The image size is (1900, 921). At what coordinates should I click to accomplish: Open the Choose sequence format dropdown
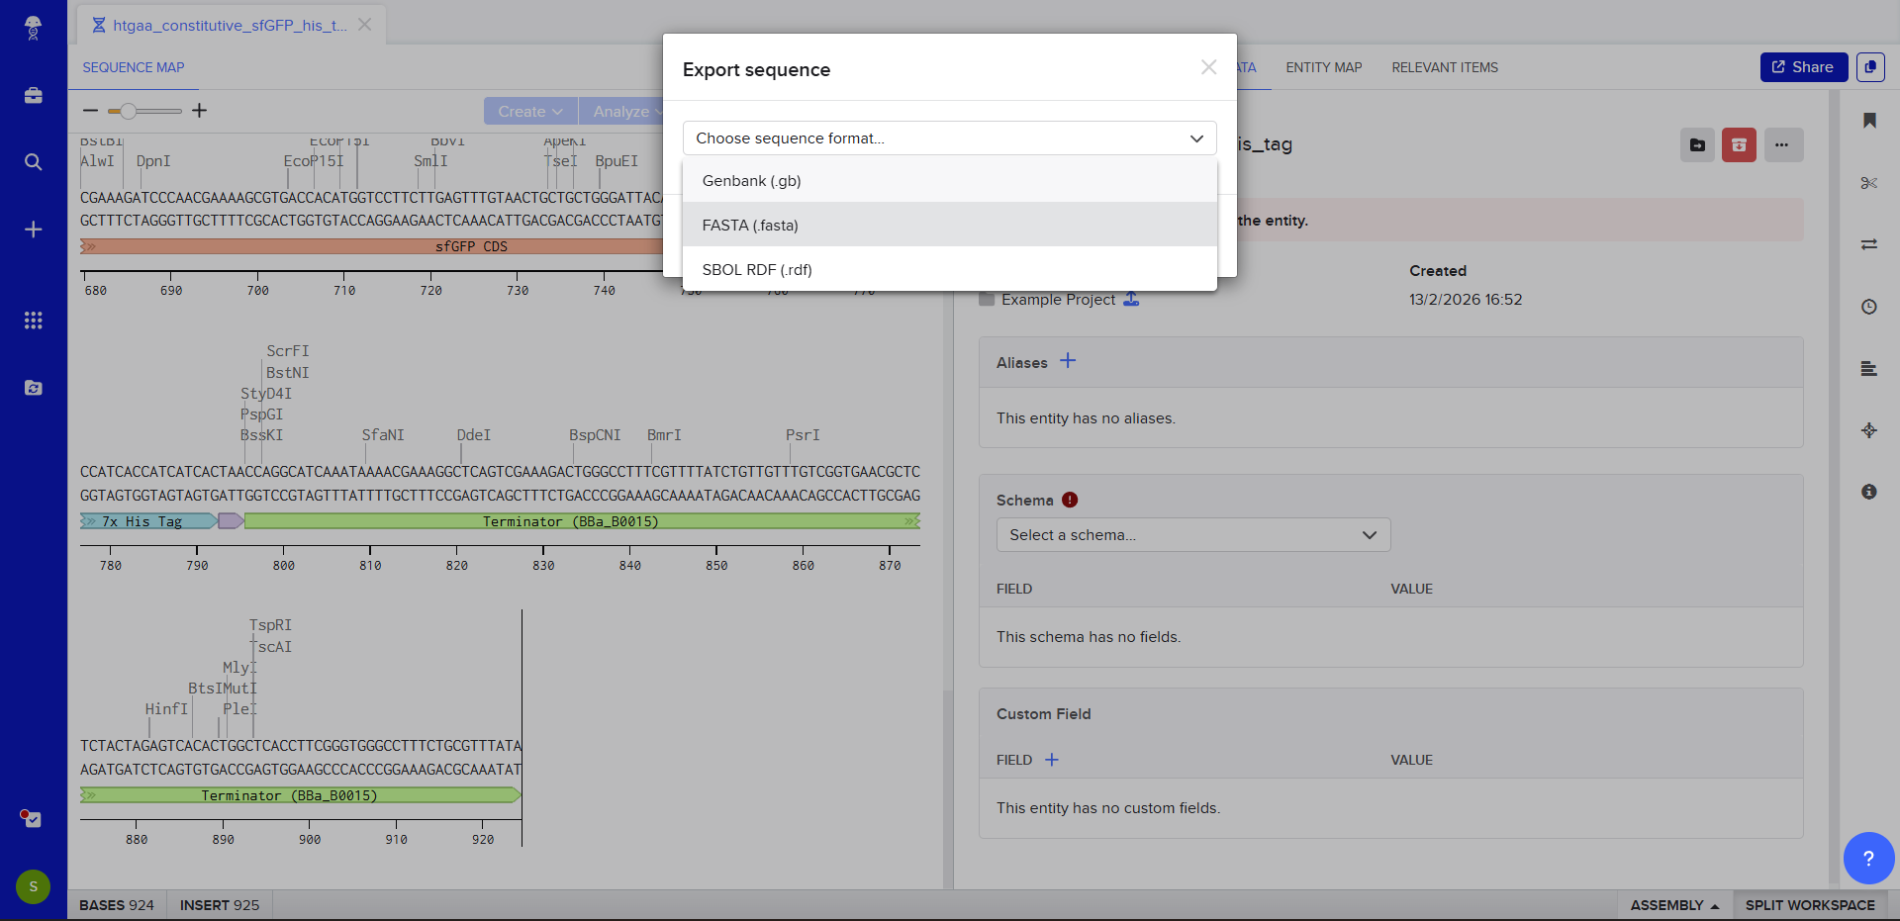click(x=949, y=138)
